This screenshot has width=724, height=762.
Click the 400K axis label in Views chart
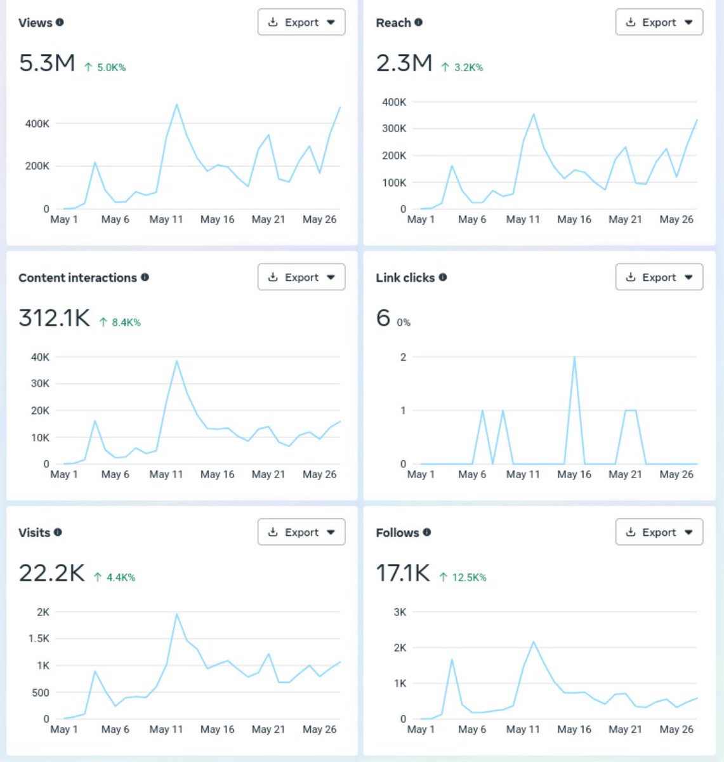point(37,124)
